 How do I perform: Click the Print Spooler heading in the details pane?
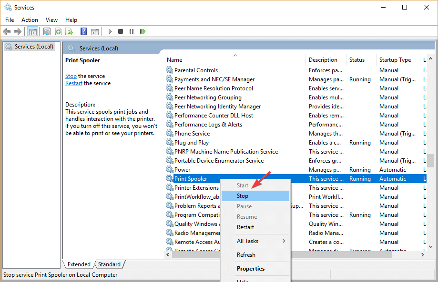click(x=82, y=60)
